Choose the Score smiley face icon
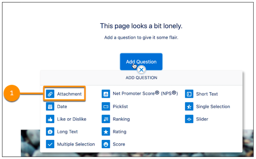The image size is (256, 159). [106, 144]
